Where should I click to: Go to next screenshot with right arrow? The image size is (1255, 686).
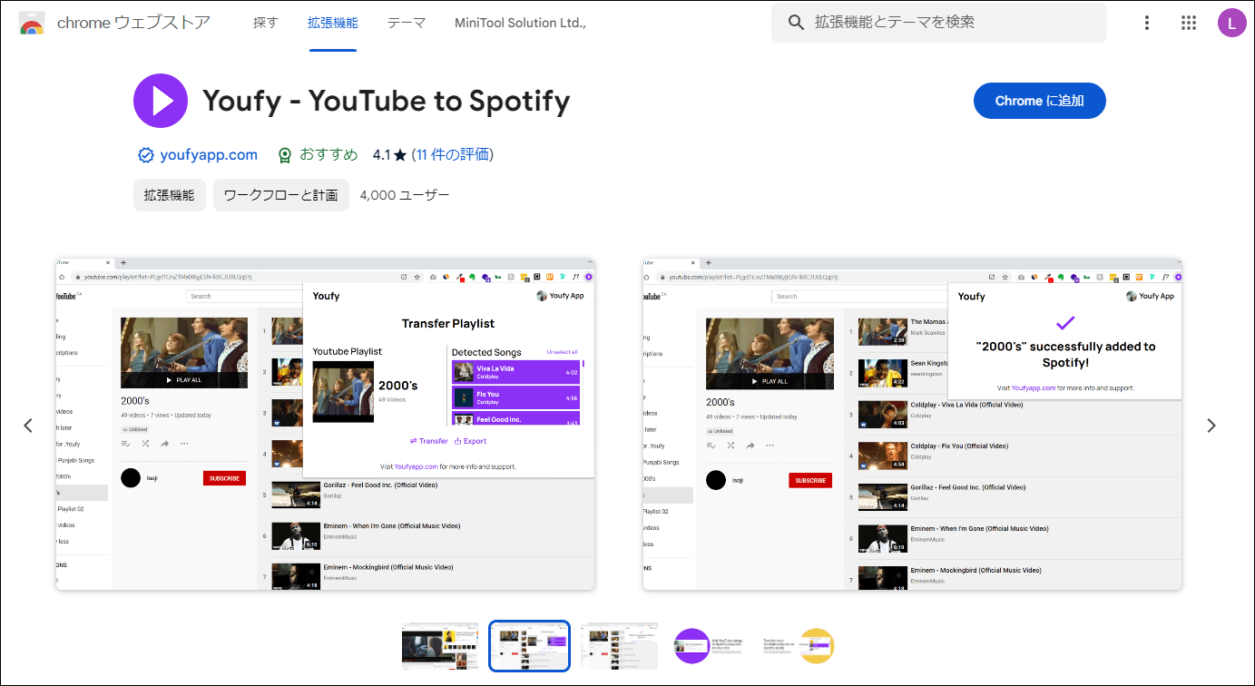[x=1211, y=425]
